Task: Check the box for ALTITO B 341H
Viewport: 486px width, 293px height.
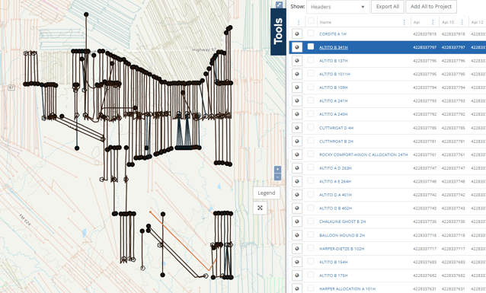Action: 311,46
